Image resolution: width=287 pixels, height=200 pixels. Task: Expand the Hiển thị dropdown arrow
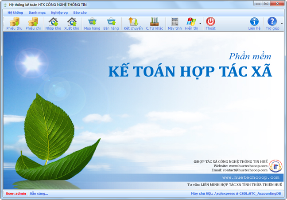click(x=200, y=24)
